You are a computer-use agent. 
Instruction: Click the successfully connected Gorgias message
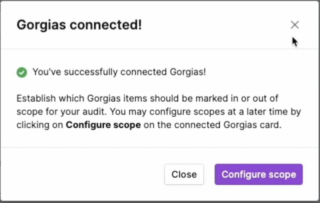[119, 72]
